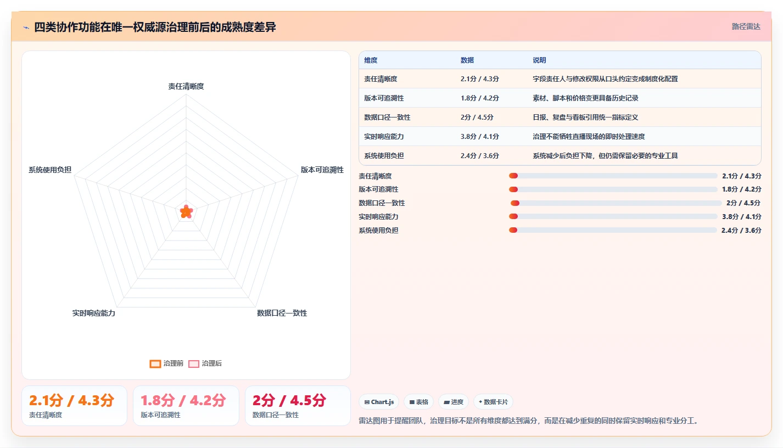Image resolution: width=783 pixels, height=448 pixels.
Task: Click the 3.8分 / 4.1分 value right of progress bar
Action: pos(742,216)
